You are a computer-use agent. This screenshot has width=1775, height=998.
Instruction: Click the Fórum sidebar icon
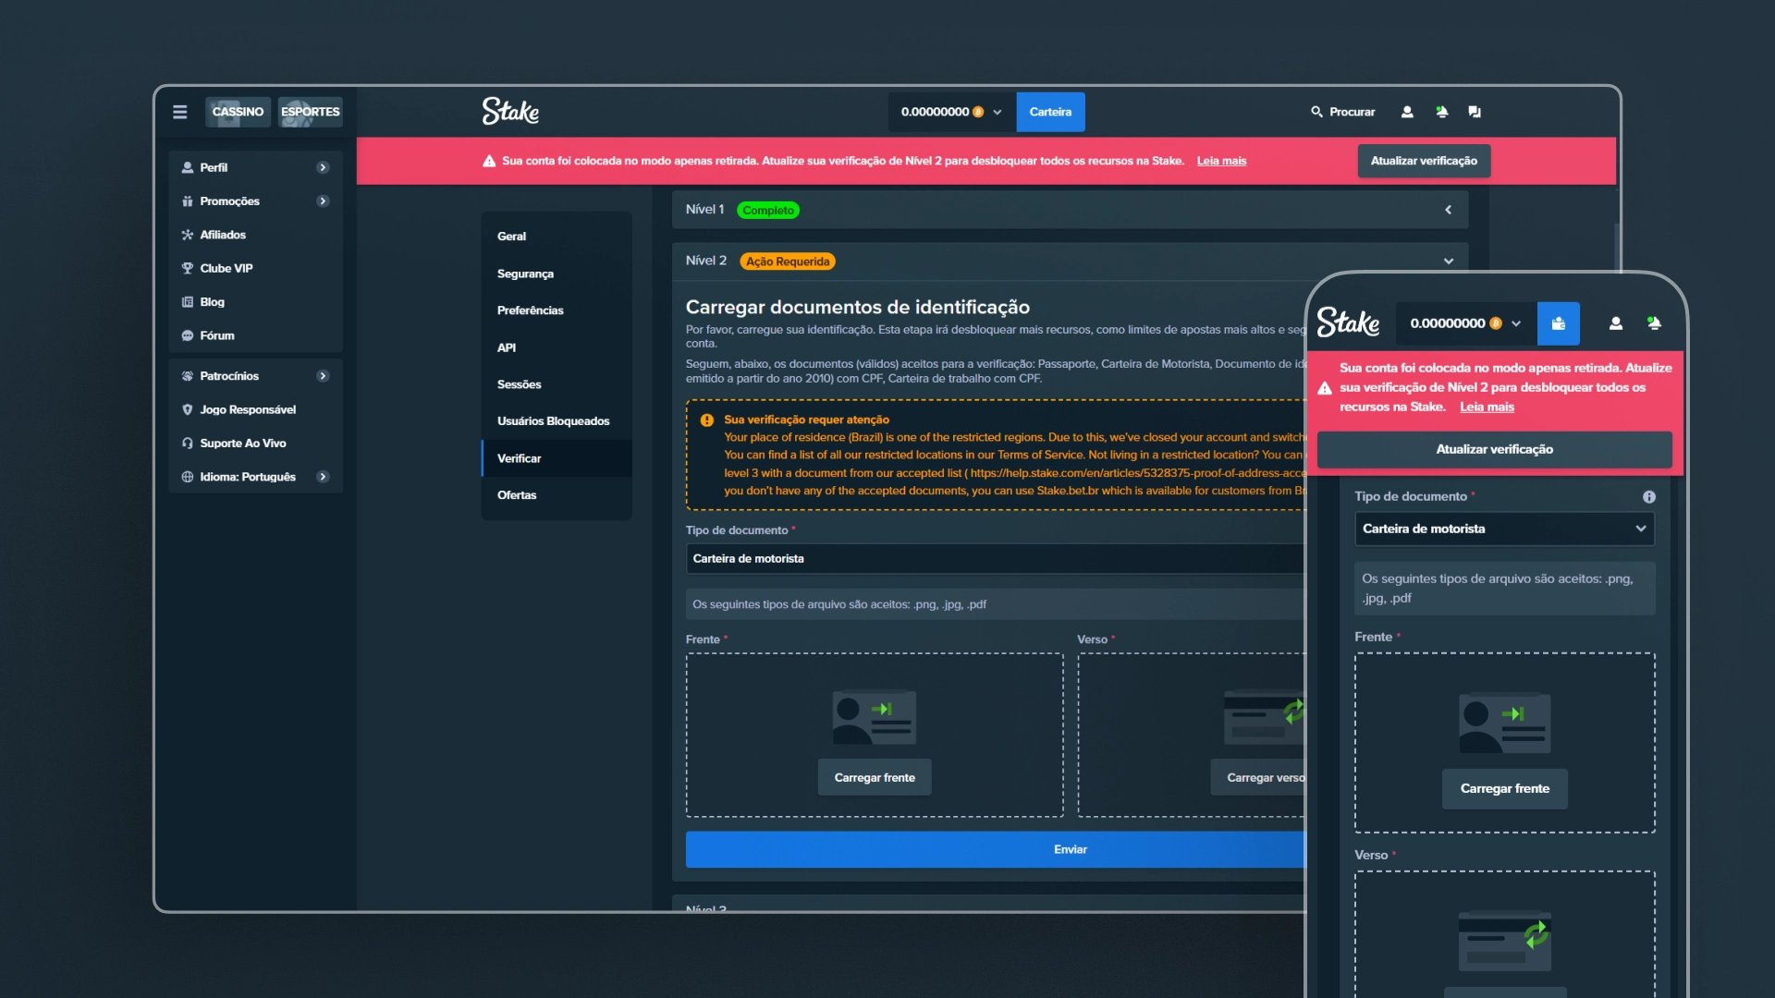coord(188,335)
